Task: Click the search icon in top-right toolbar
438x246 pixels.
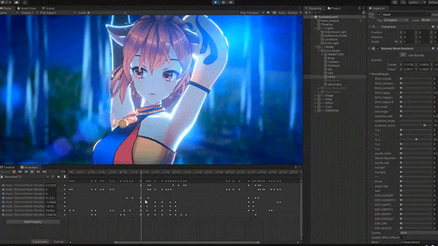Action: pos(403,2)
